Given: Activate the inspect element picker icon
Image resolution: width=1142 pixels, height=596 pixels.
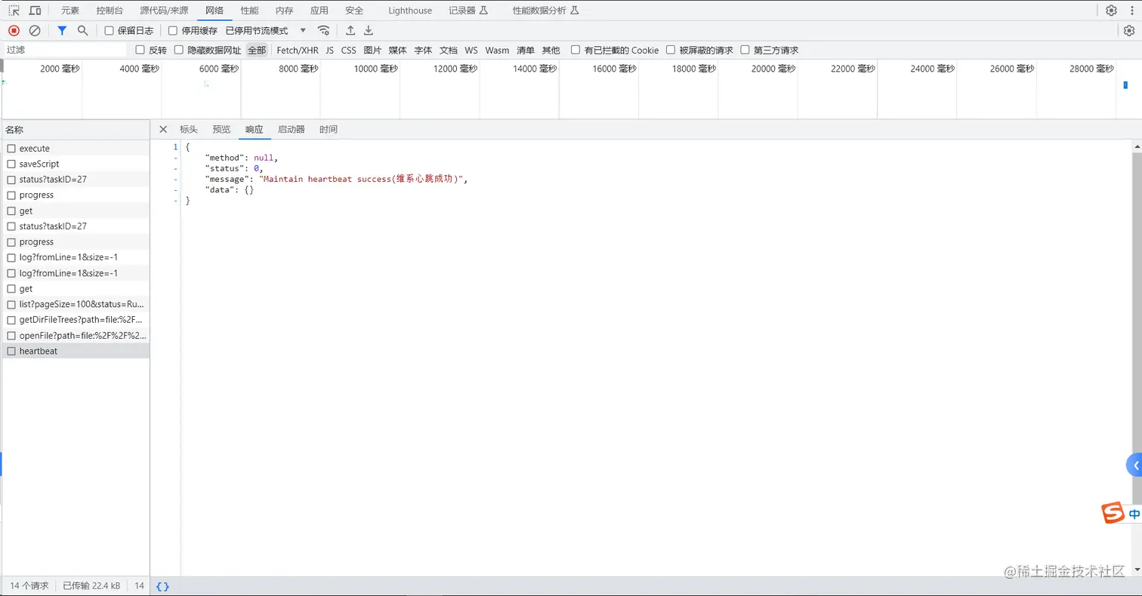Looking at the screenshot, I should coord(14,11).
